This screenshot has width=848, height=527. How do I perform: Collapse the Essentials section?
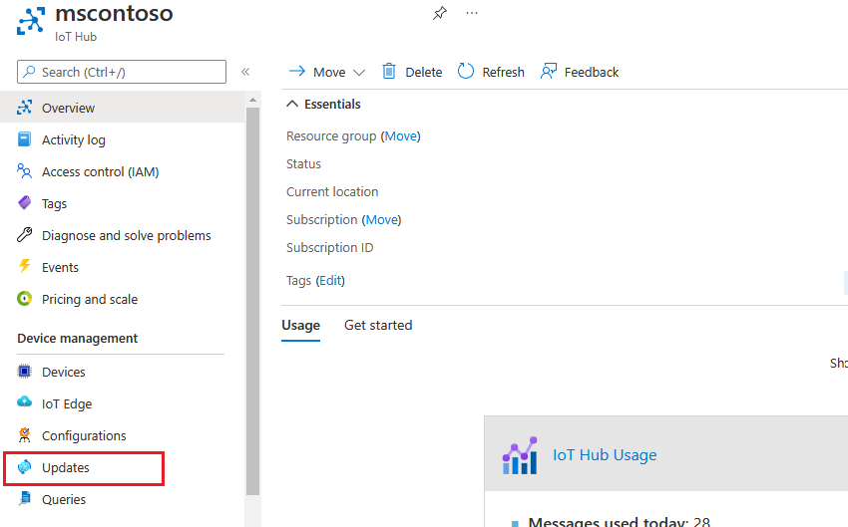point(292,104)
